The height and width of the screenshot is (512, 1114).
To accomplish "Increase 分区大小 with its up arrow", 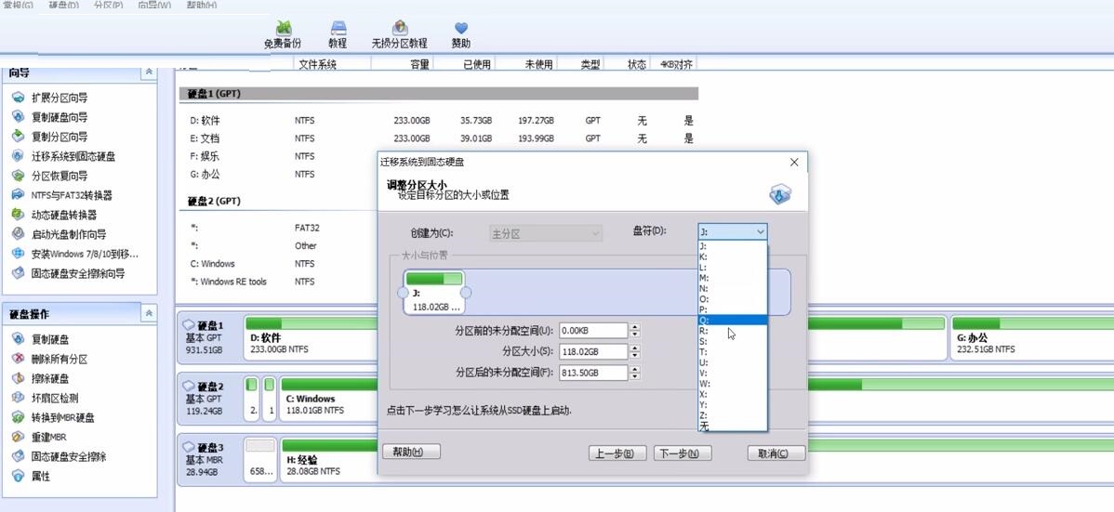I will [634, 348].
